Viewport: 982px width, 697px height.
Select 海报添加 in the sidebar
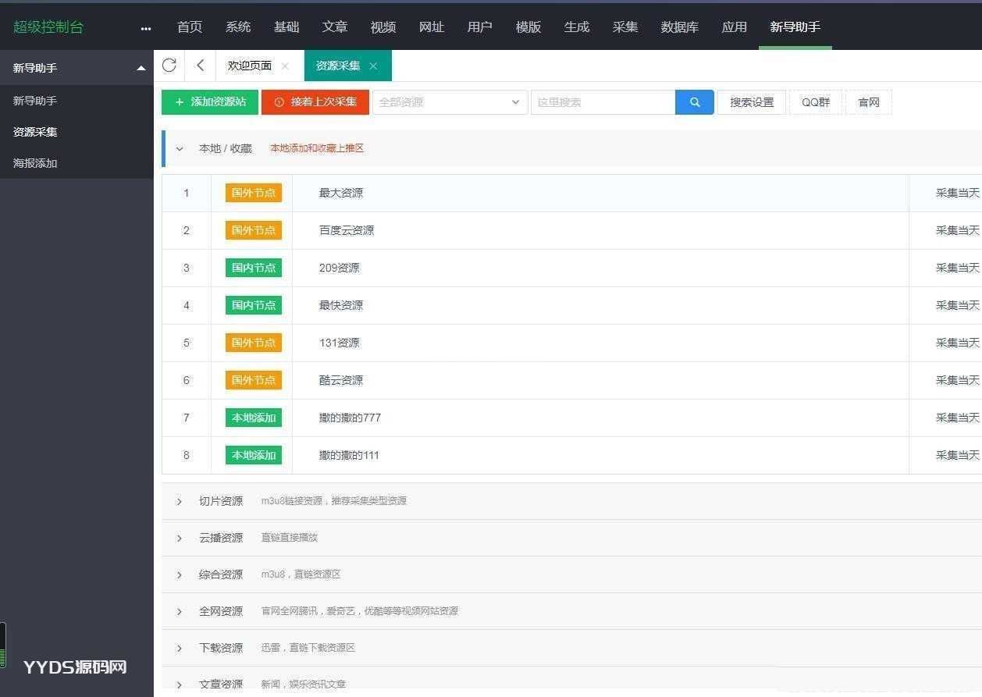click(x=34, y=163)
